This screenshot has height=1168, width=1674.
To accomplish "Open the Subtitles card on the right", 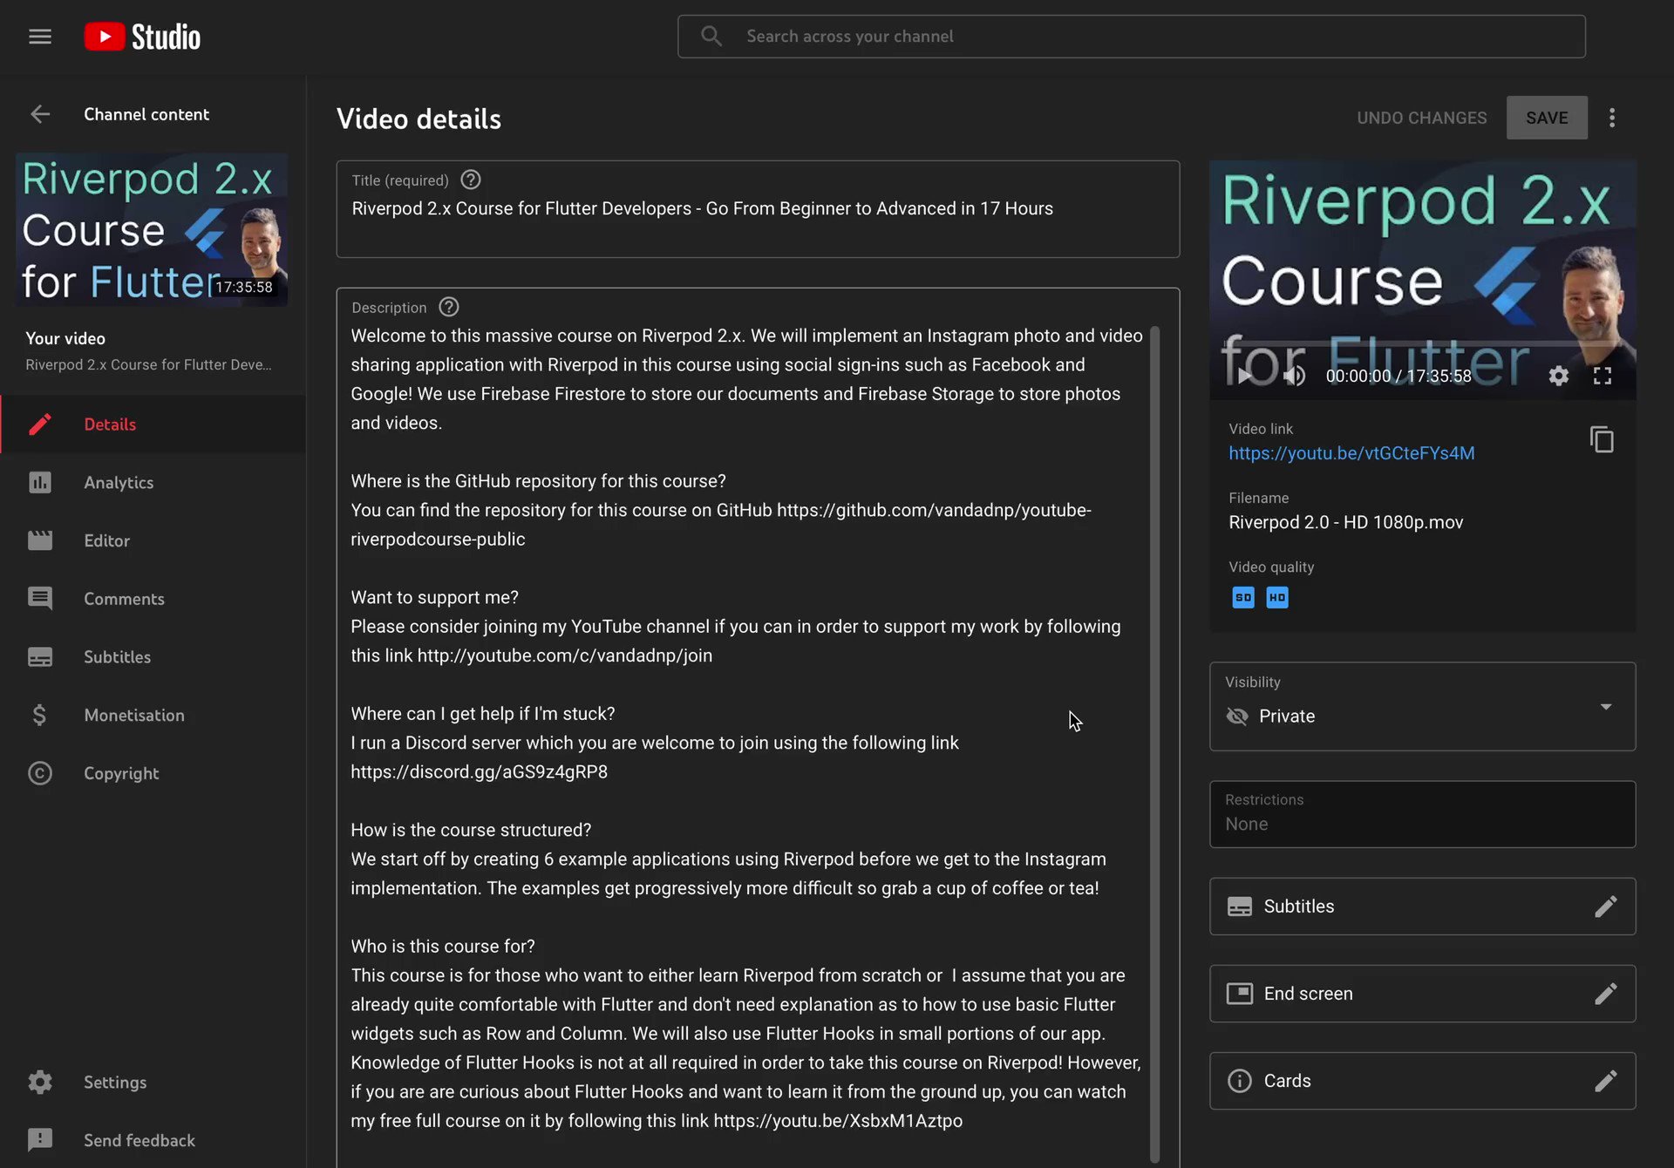I will click(1422, 907).
